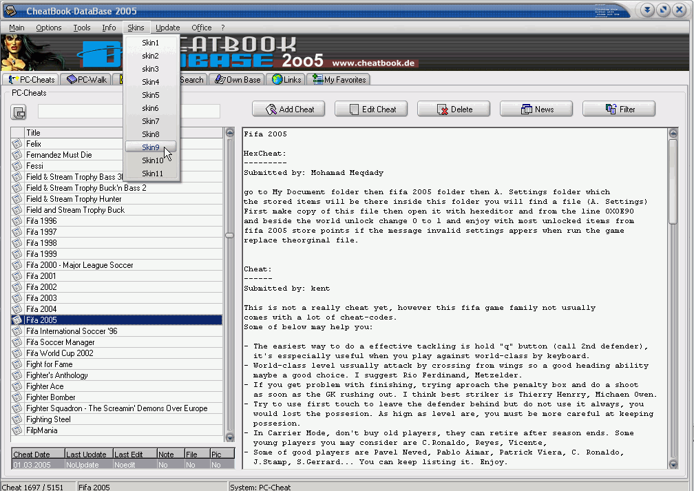The width and height of the screenshot is (694, 491).
Task: Choose Skin9 from the Skins menu
Action: coord(151,147)
